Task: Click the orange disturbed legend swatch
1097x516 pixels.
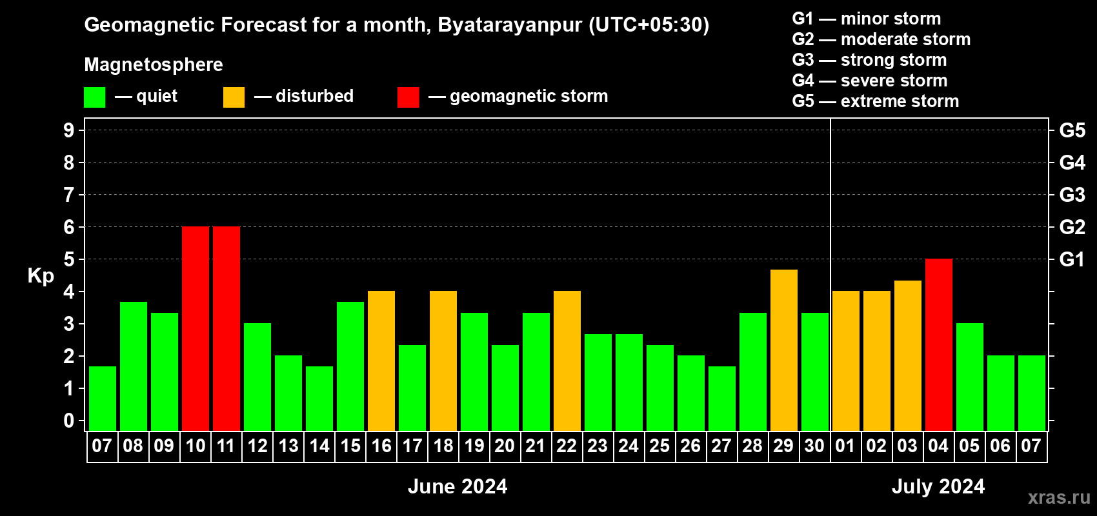Action: click(234, 97)
